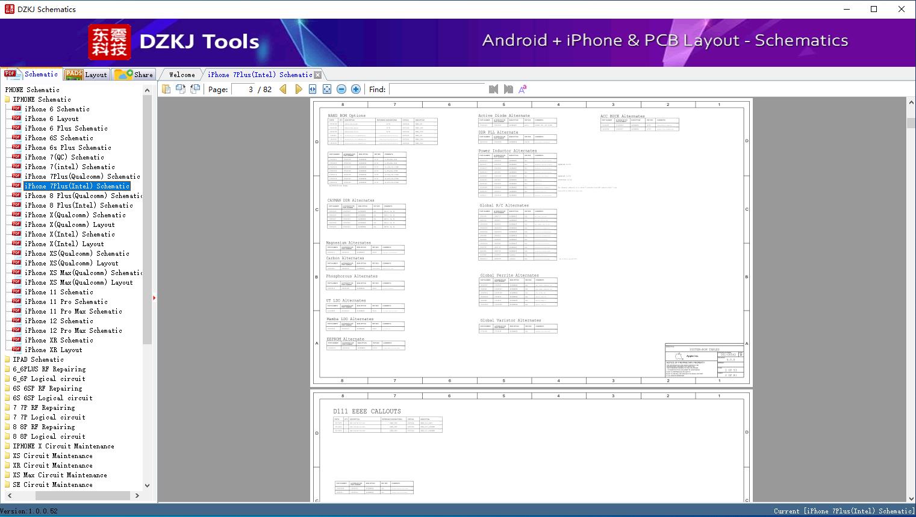
Task: Select the iPhone 7Plus(Intel) Schematic document tab
Action: tap(260, 75)
